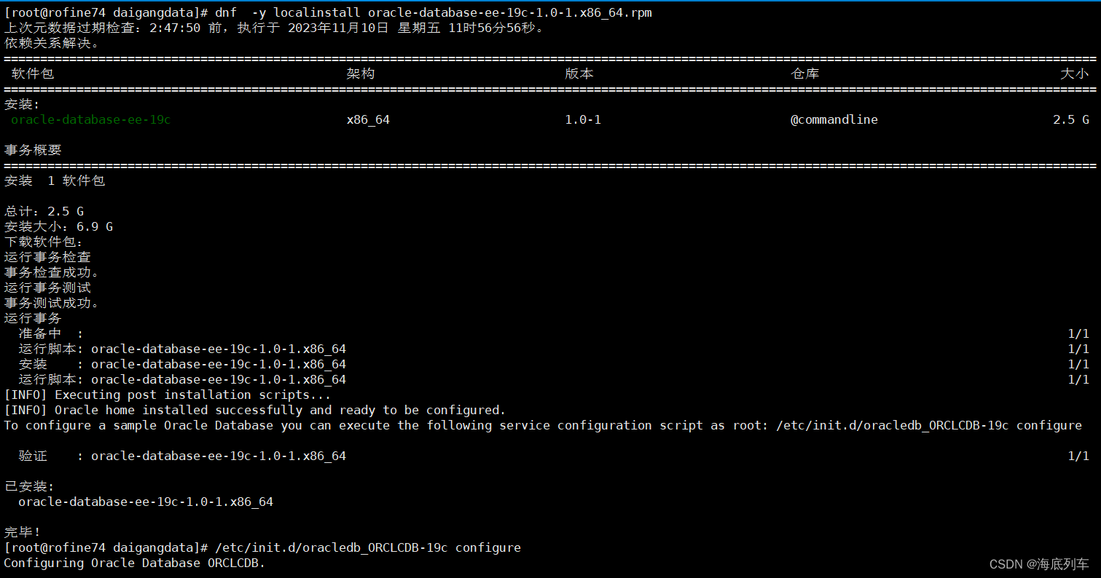Click the oracledb_ORCLCDB-19c configure command prompt line
The height and width of the screenshot is (578, 1101).
[262, 547]
